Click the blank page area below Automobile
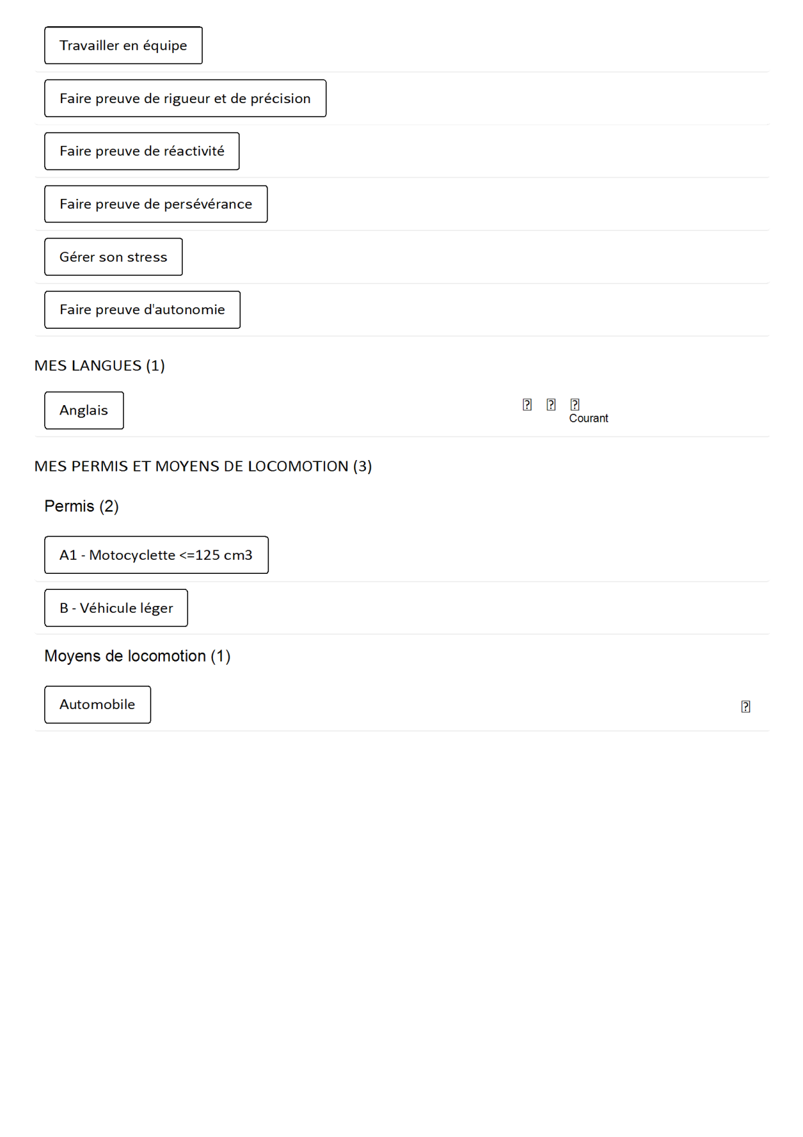The width and height of the screenshot is (803, 1137). 401,904
